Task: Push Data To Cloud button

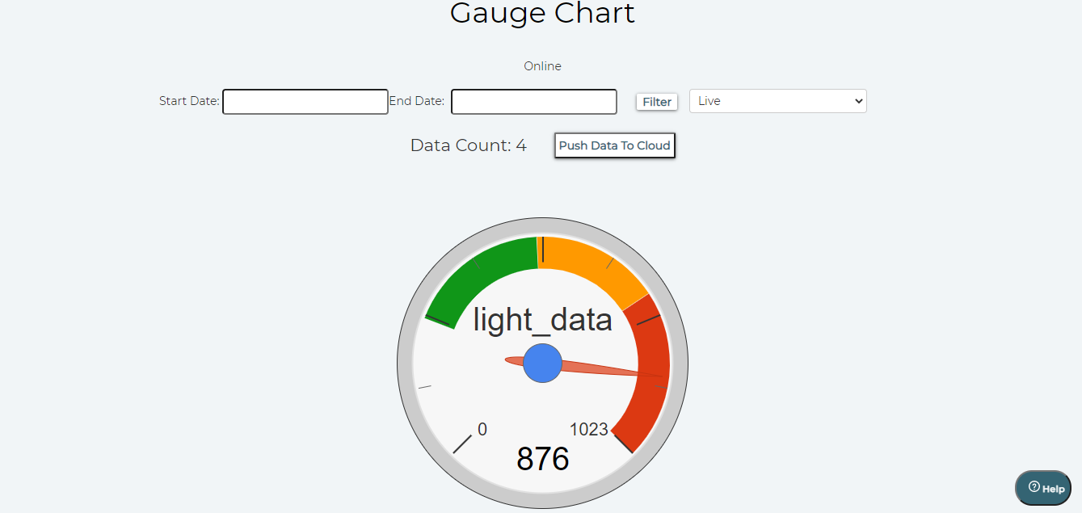Action: (615, 145)
